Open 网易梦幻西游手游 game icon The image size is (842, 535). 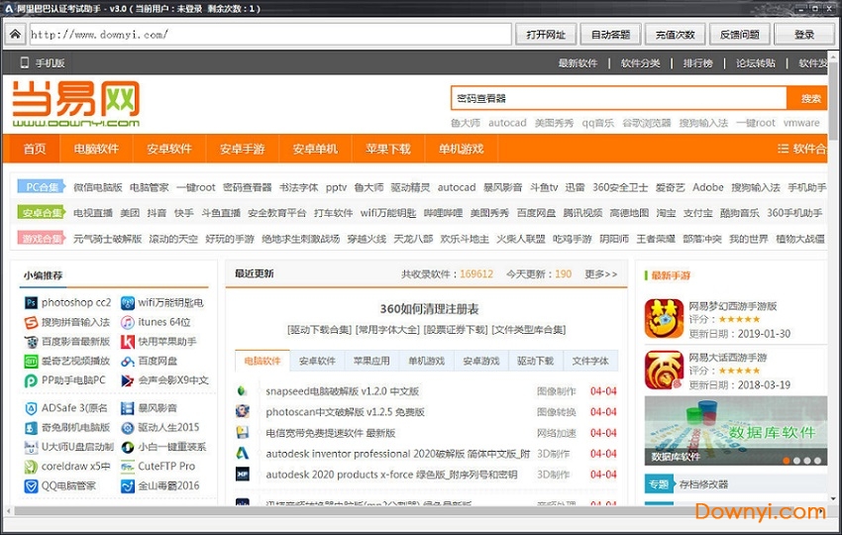pyautogui.click(x=665, y=319)
